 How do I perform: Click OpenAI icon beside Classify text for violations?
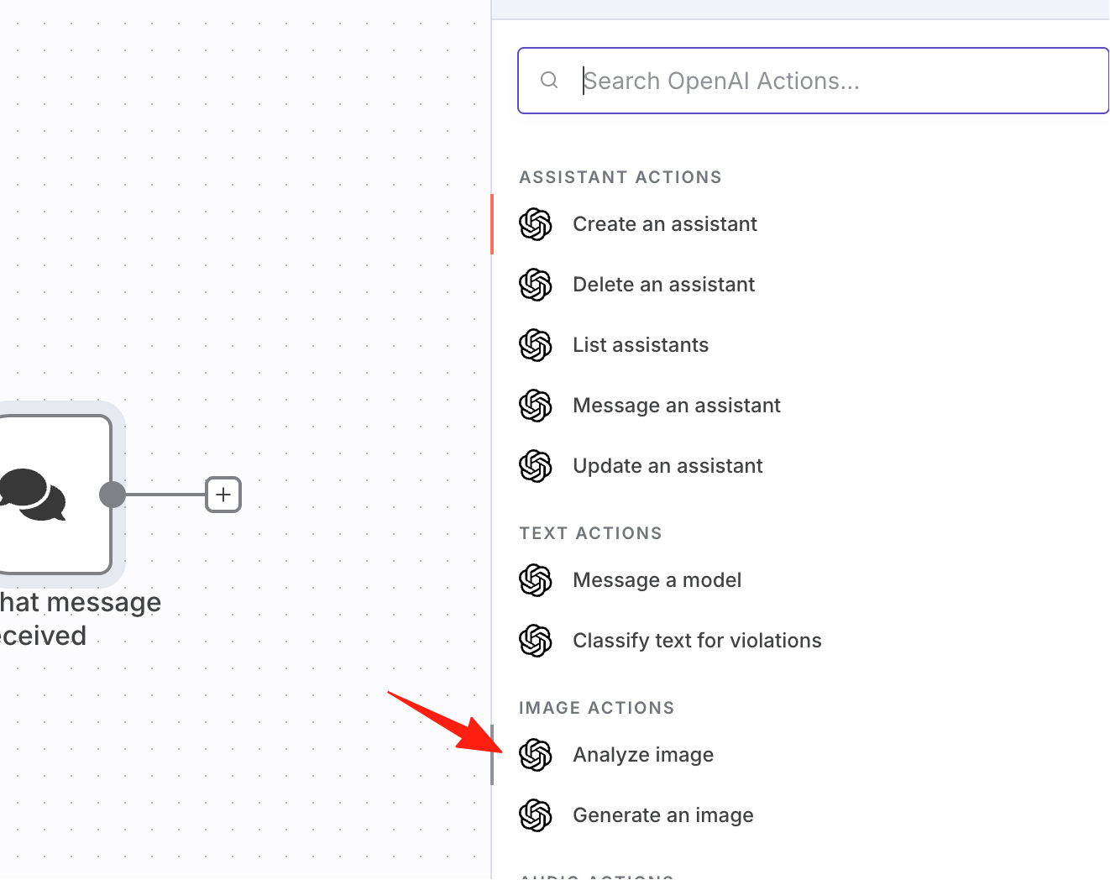pos(536,641)
